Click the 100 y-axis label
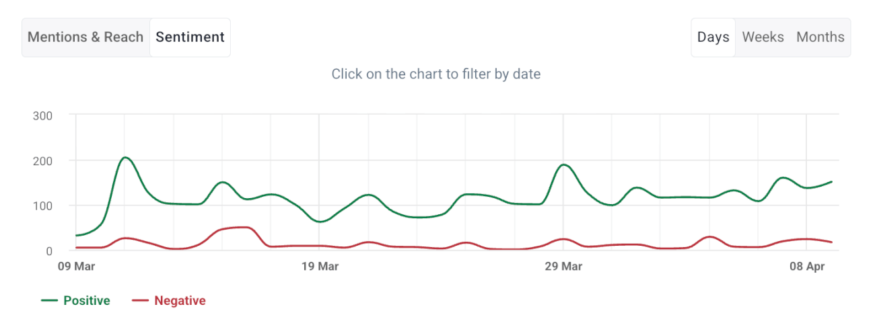Viewport: 875px width, 321px height. pos(42,205)
